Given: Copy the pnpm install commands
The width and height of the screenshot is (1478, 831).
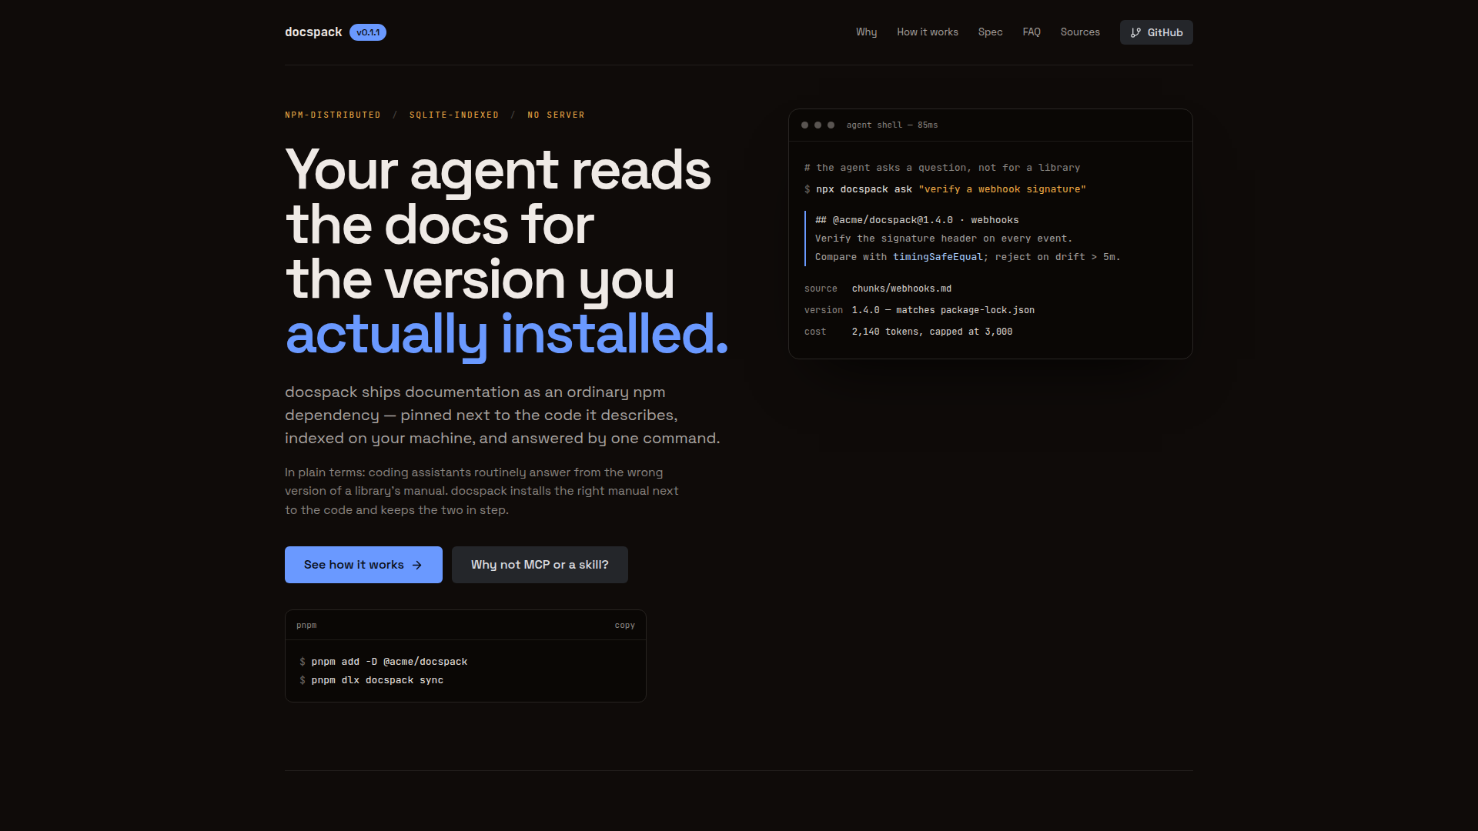Looking at the screenshot, I should tap(624, 626).
